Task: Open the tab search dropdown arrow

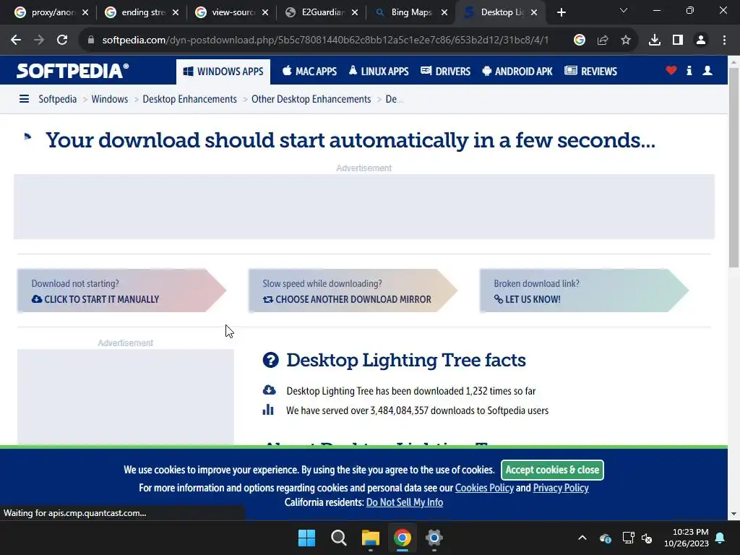Action: [624, 10]
